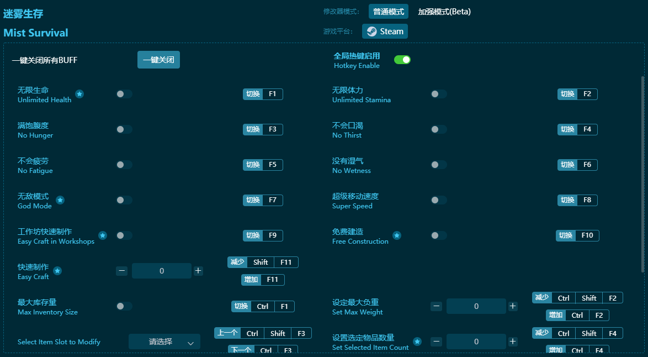Viewport: 648px width, 357px height.
Task: Click the Set Selected Item Count value field
Action: (x=476, y=342)
